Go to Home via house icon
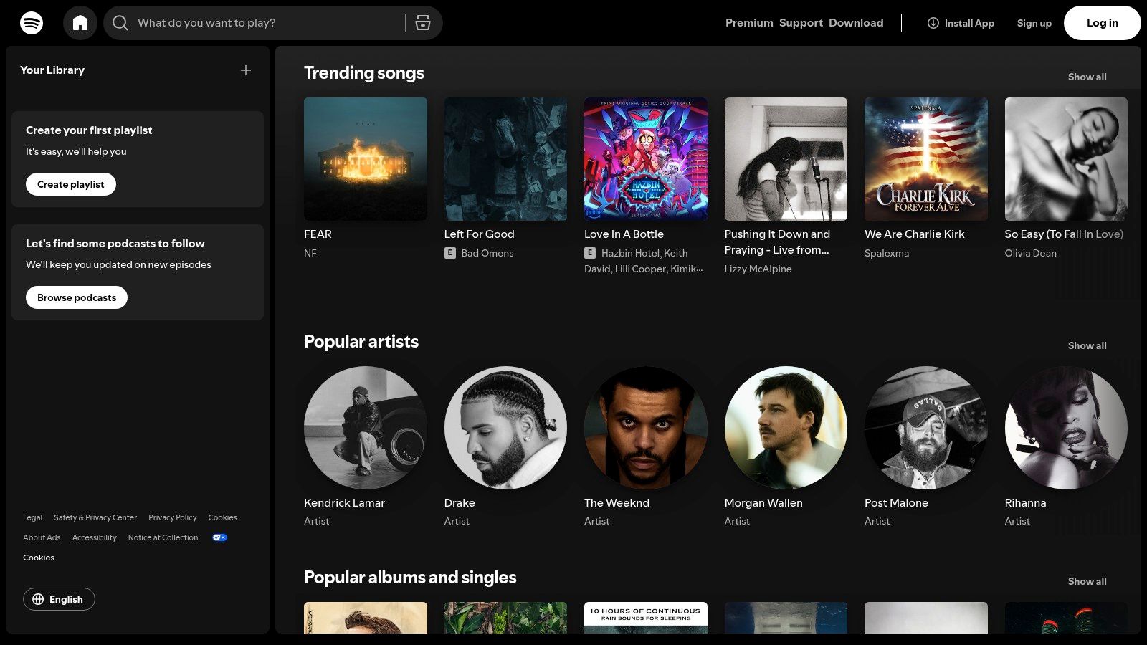The image size is (1147, 645). point(80,23)
